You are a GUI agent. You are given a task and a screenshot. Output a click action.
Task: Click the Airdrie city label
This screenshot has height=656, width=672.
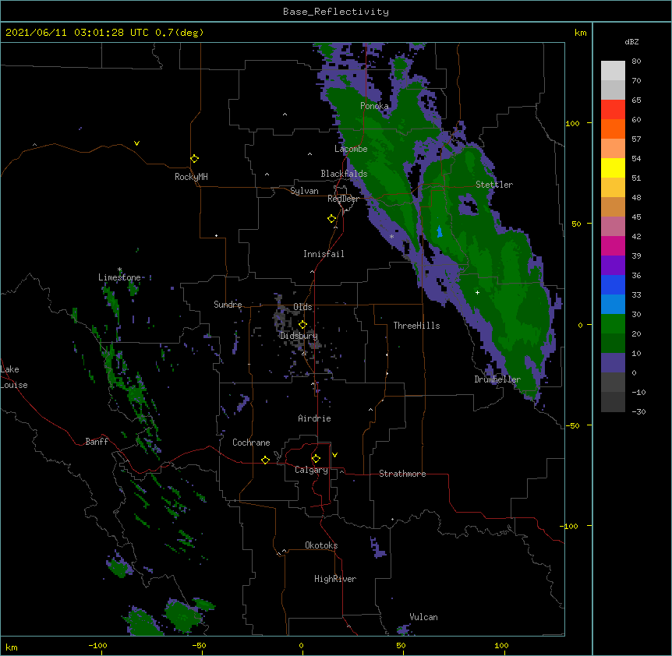(314, 418)
